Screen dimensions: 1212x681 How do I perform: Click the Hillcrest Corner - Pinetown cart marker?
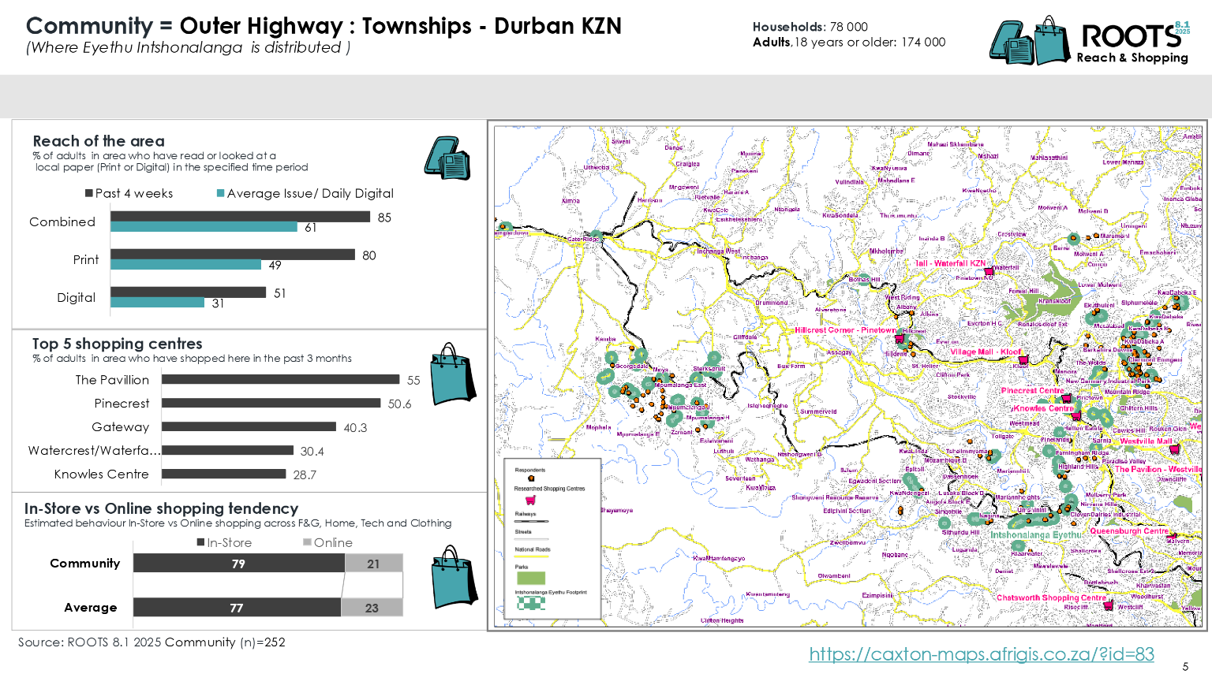[x=899, y=339]
